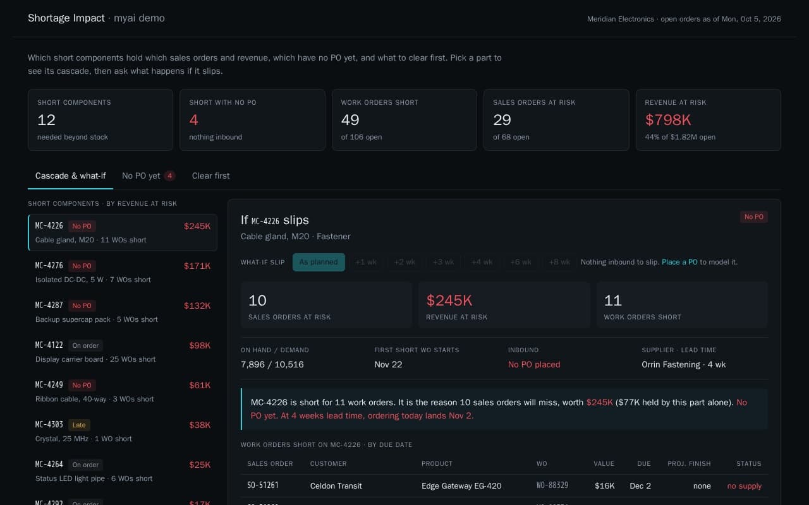
Task: Click the Short Components summary card
Action: tap(100, 120)
